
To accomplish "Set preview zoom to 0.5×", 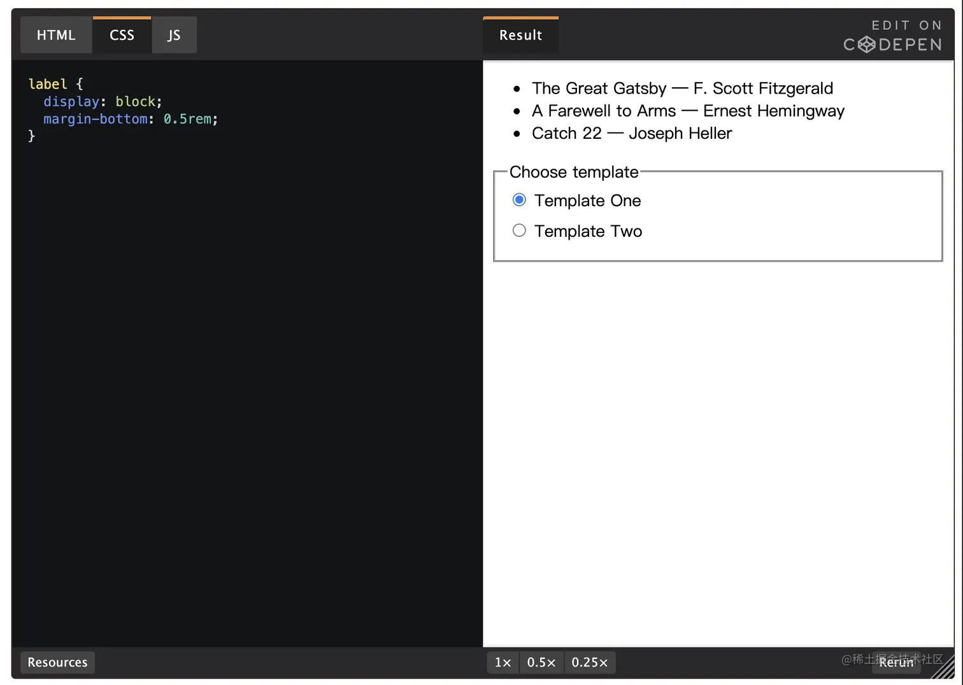I will (541, 662).
